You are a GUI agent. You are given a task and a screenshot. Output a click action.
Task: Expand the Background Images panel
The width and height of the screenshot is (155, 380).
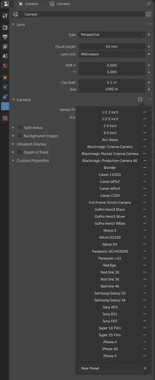[13, 136]
